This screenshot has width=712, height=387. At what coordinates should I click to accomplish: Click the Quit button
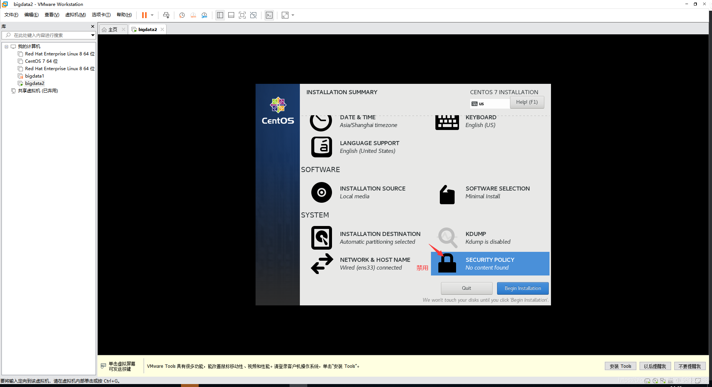466,288
